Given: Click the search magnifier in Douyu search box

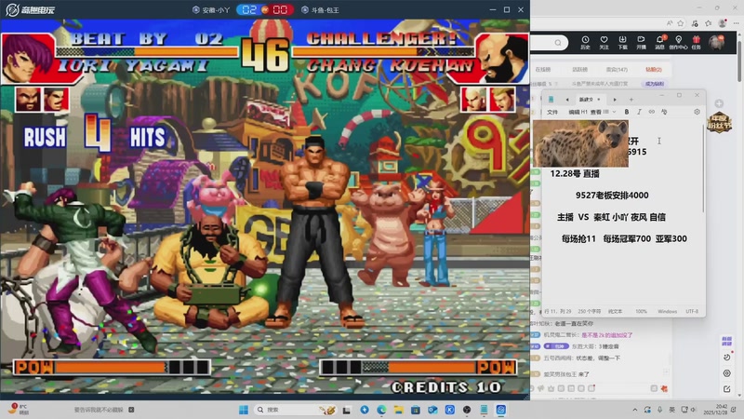Looking at the screenshot, I should [558, 43].
